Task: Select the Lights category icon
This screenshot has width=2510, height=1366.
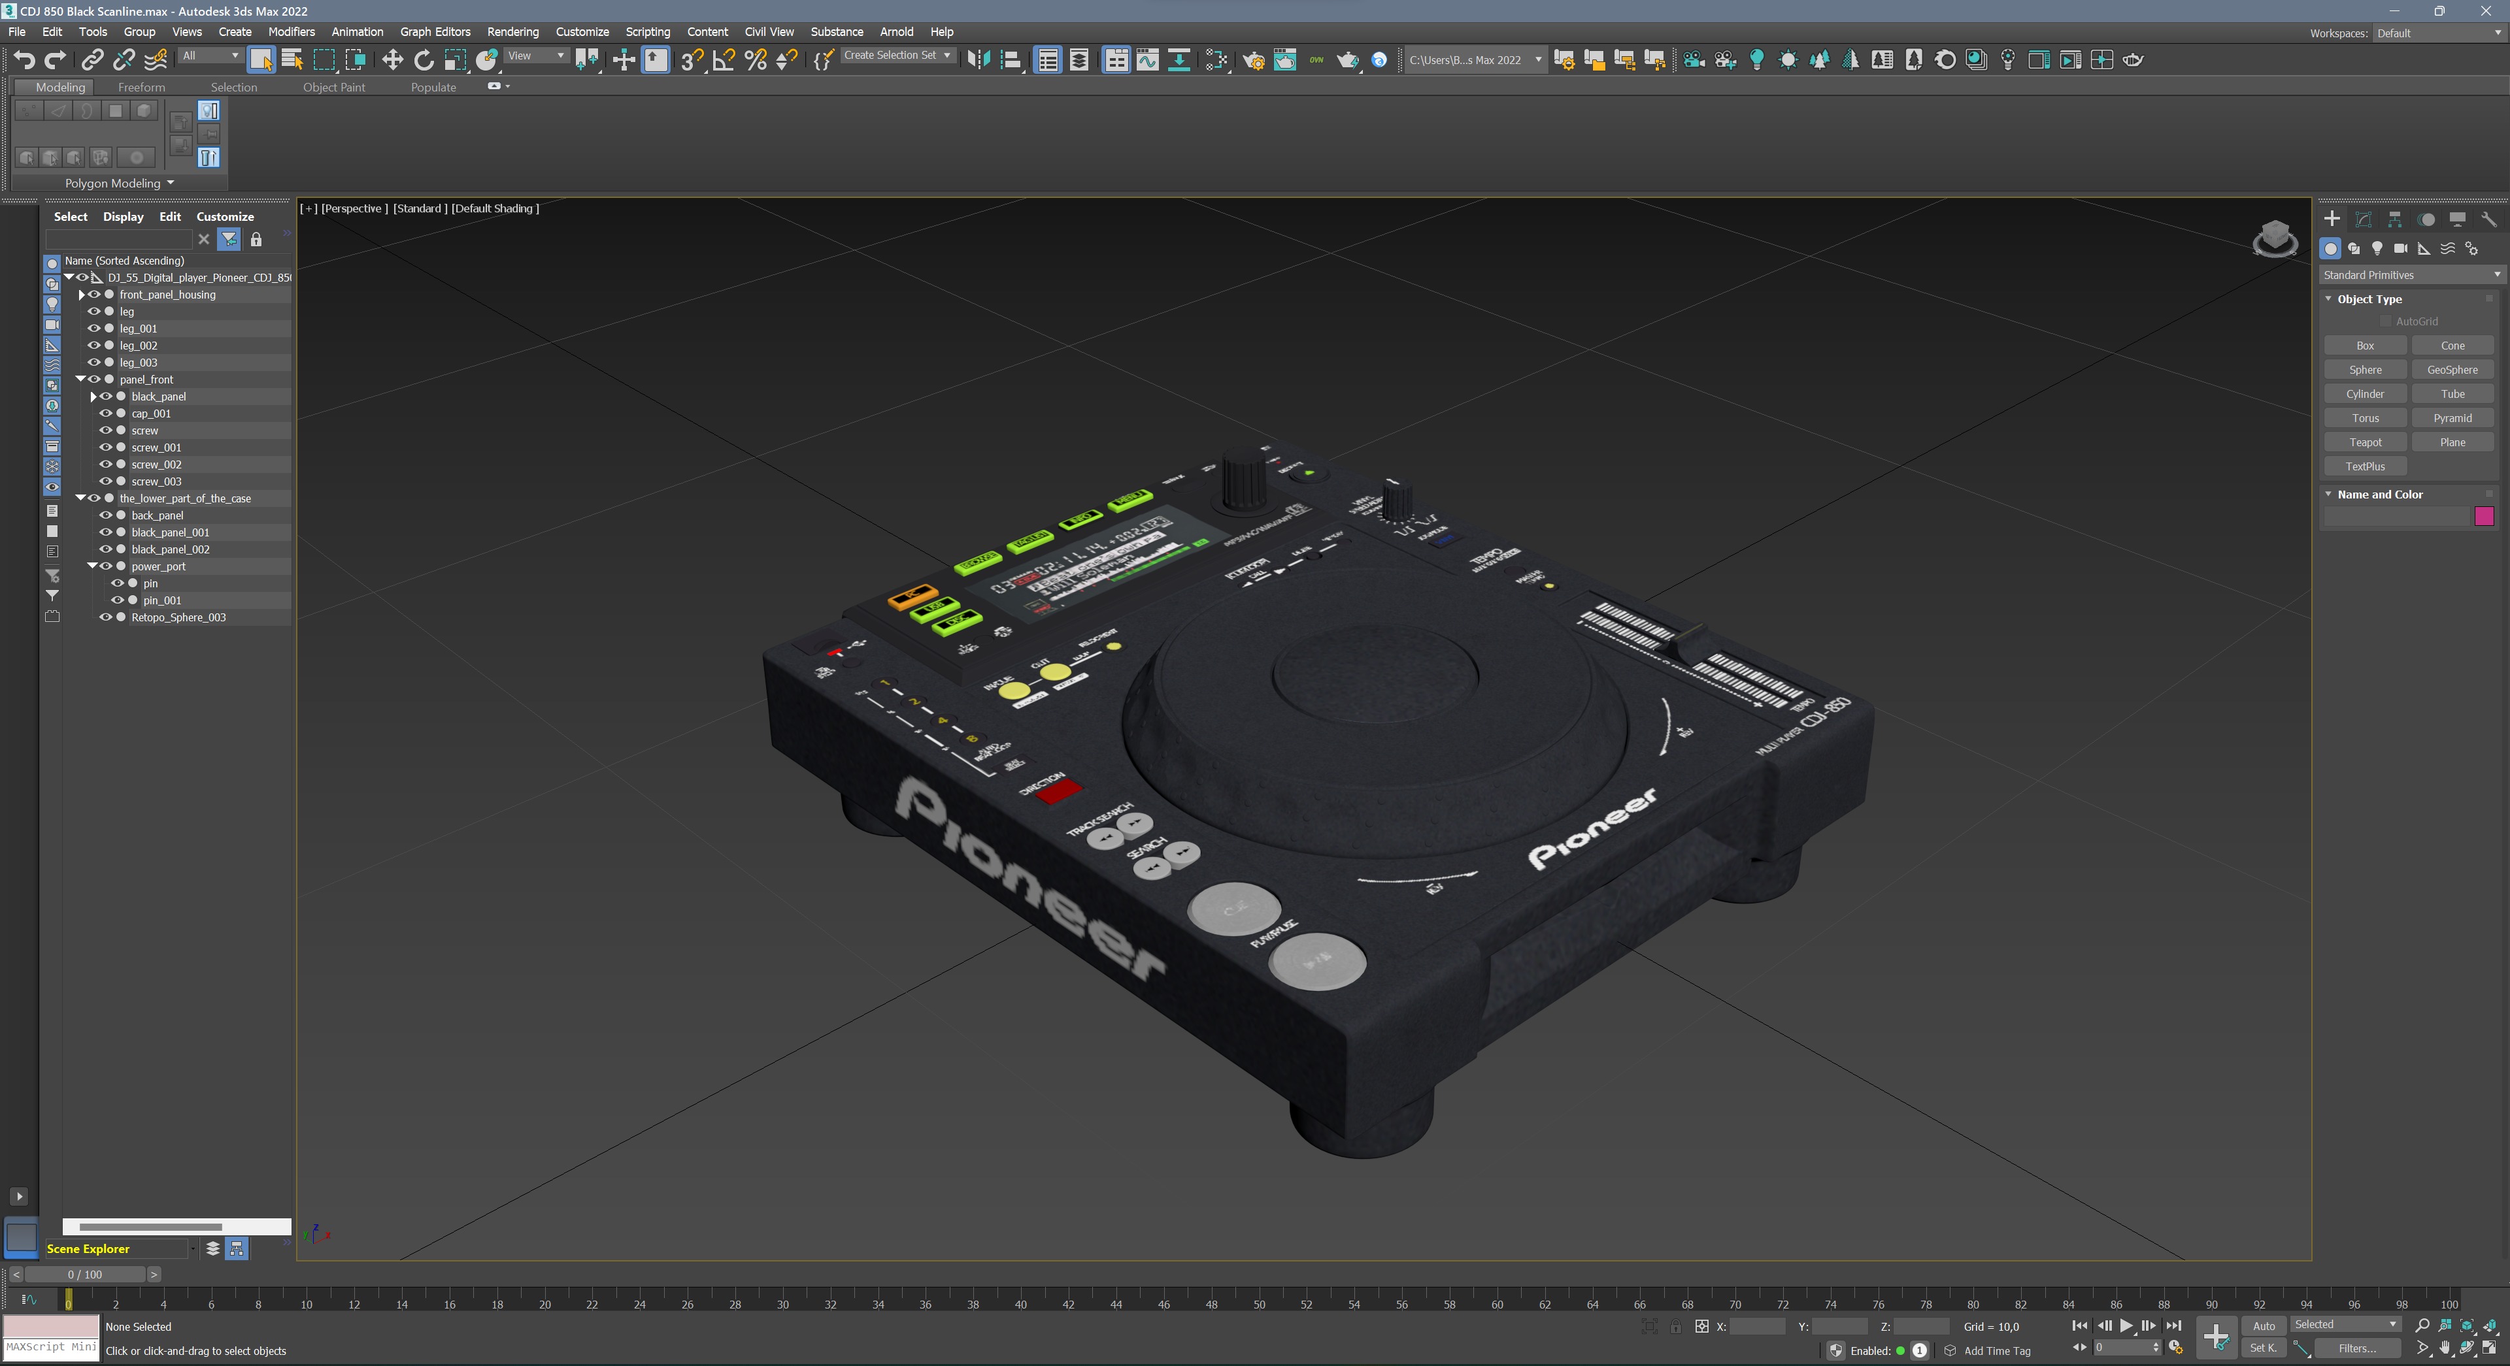Action: (2377, 248)
